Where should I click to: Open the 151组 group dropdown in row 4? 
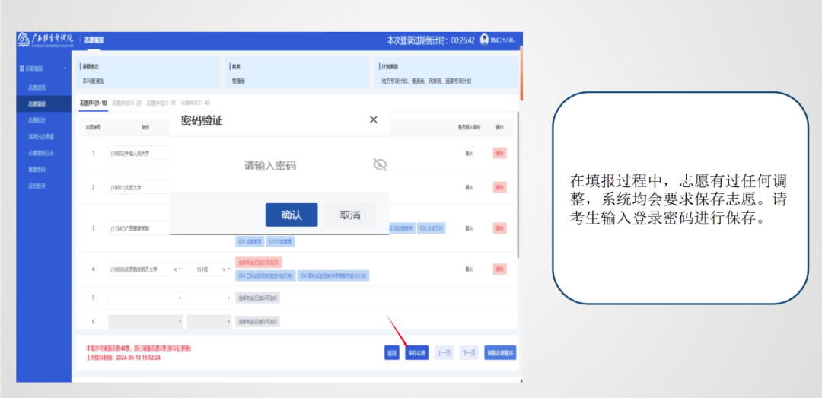click(x=209, y=269)
